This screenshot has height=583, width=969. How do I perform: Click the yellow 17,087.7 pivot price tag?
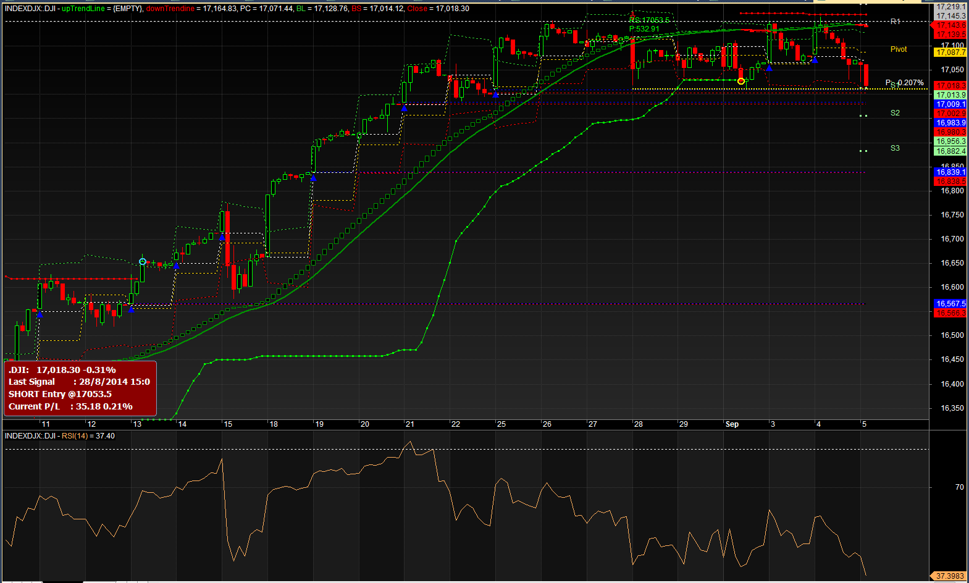click(950, 53)
